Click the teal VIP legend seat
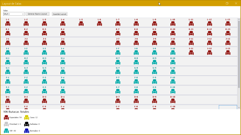The image size is (241, 135). (x=6, y=131)
